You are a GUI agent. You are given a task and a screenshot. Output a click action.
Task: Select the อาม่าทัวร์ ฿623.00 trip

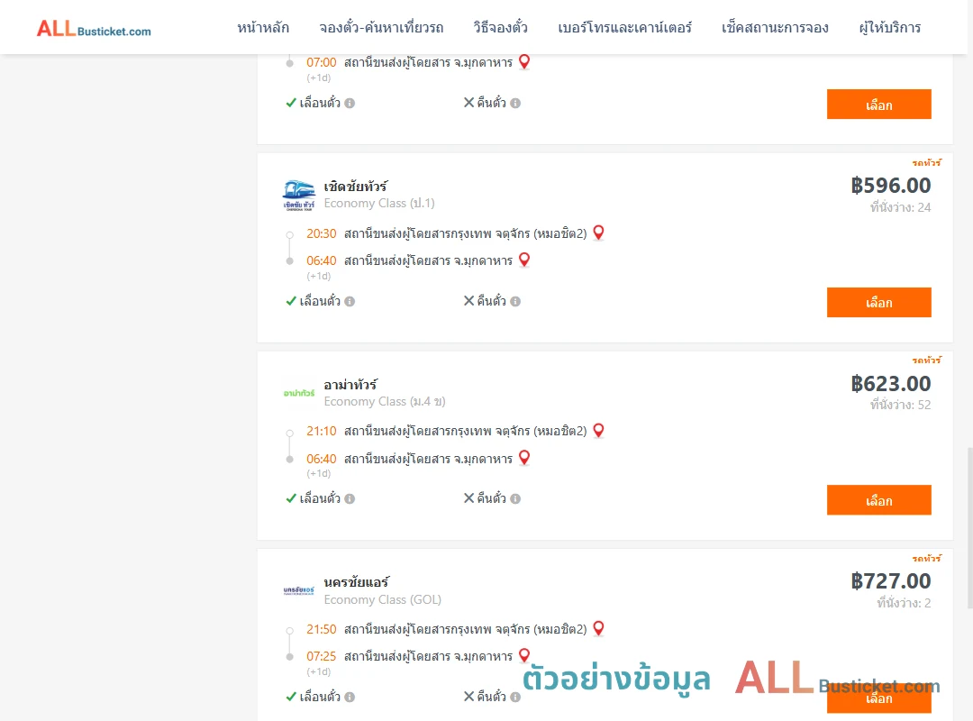pos(878,500)
